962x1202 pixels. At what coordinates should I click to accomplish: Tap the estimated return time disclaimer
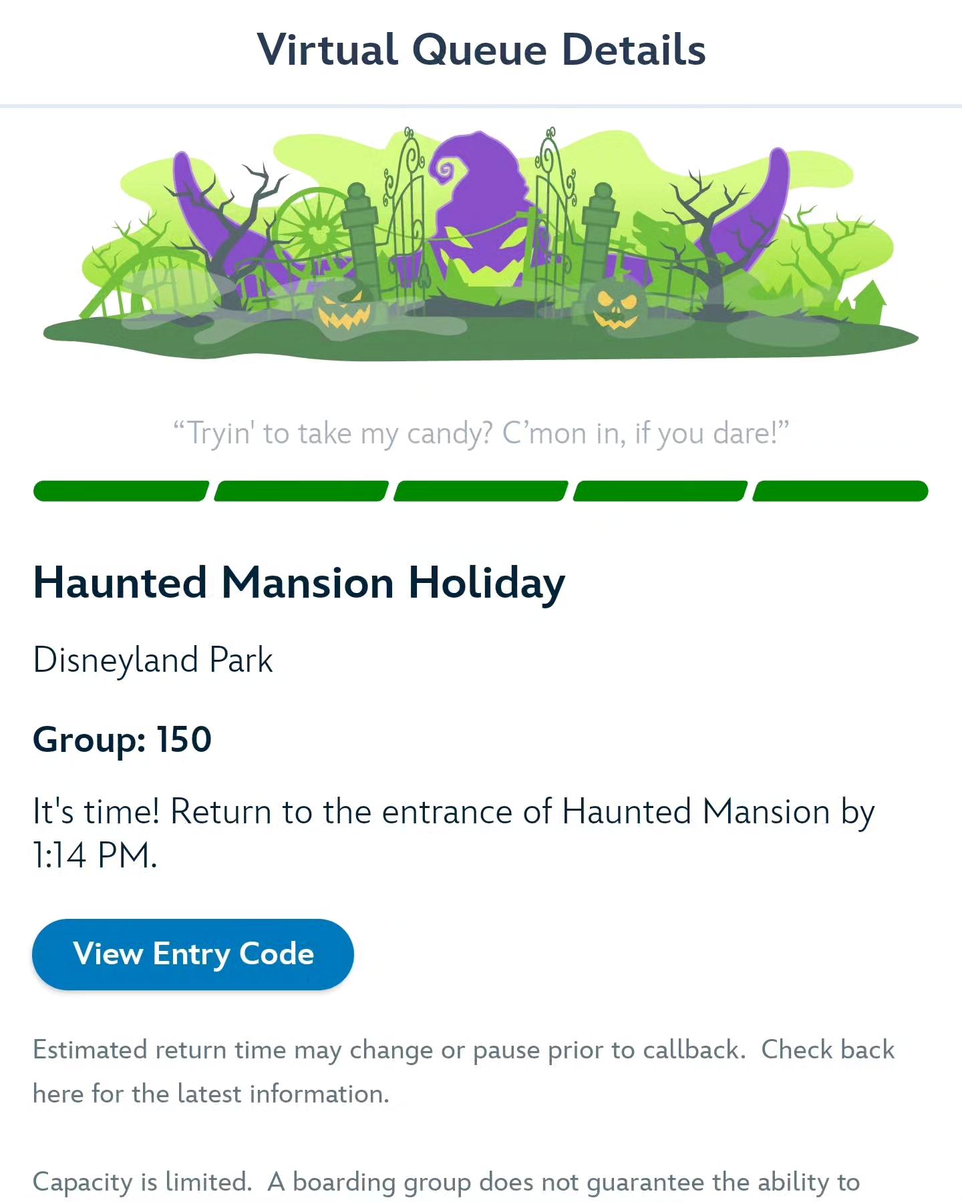point(464,1072)
